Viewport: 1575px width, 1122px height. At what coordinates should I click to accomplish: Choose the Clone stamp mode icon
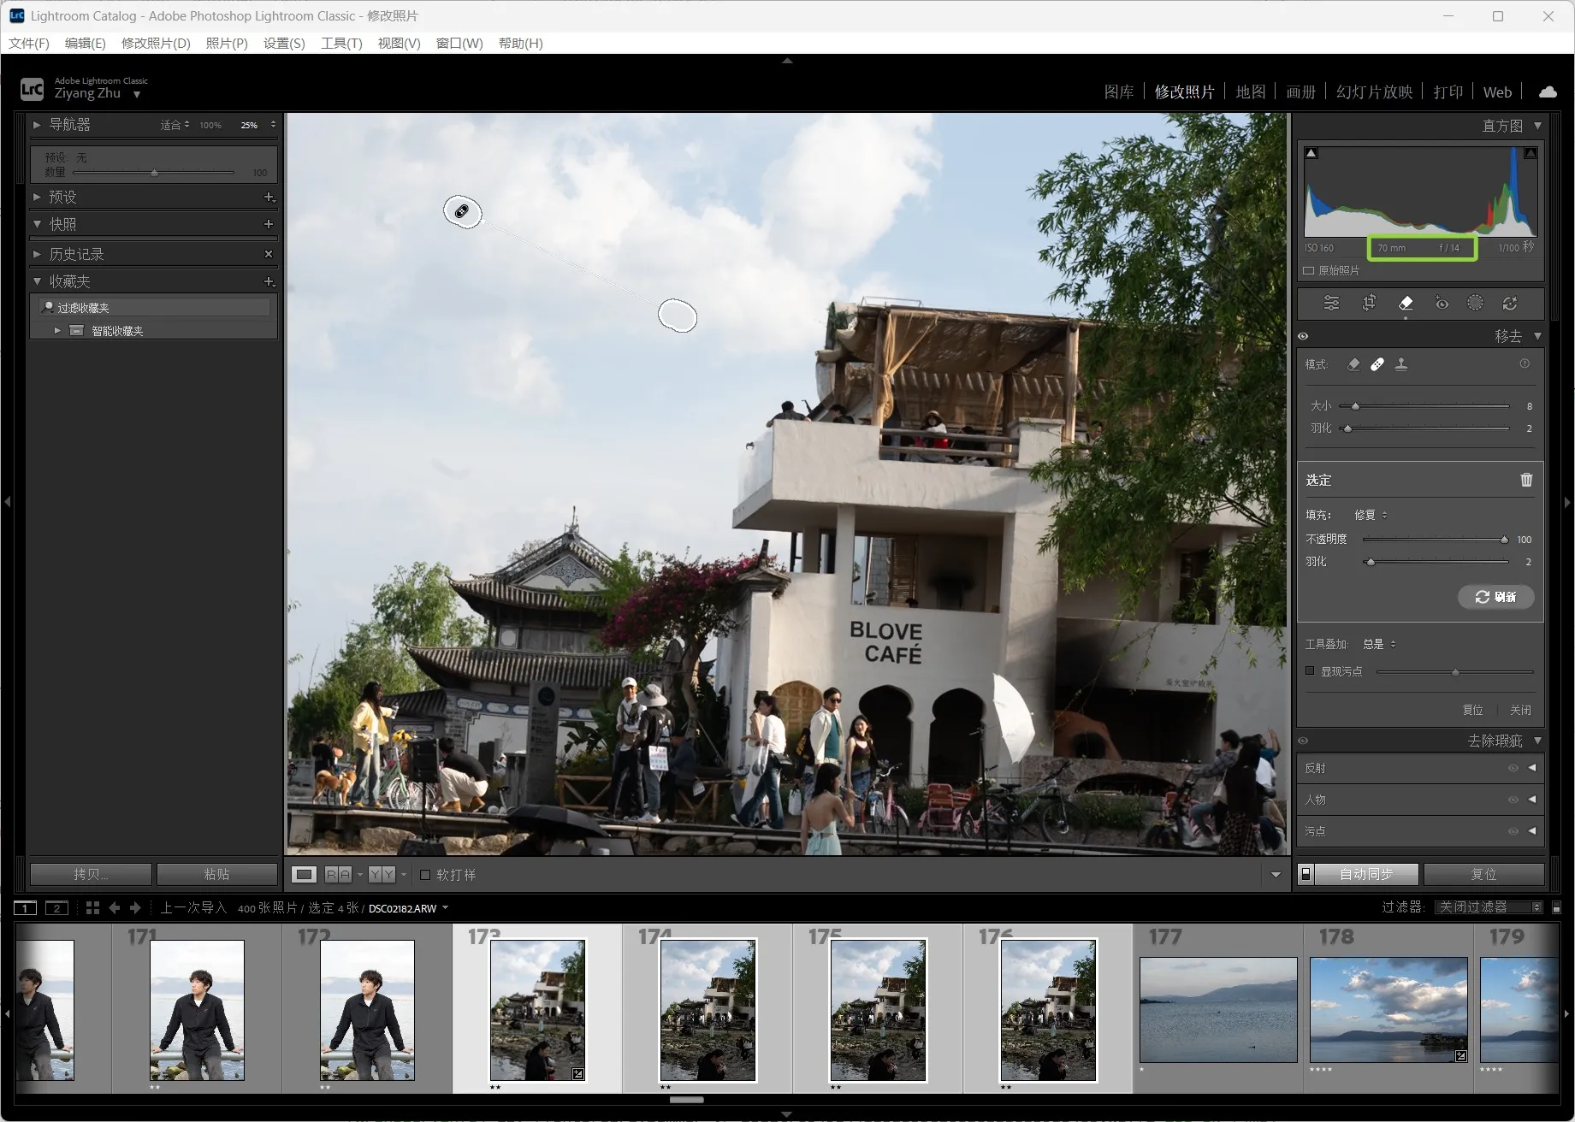(x=1401, y=364)
